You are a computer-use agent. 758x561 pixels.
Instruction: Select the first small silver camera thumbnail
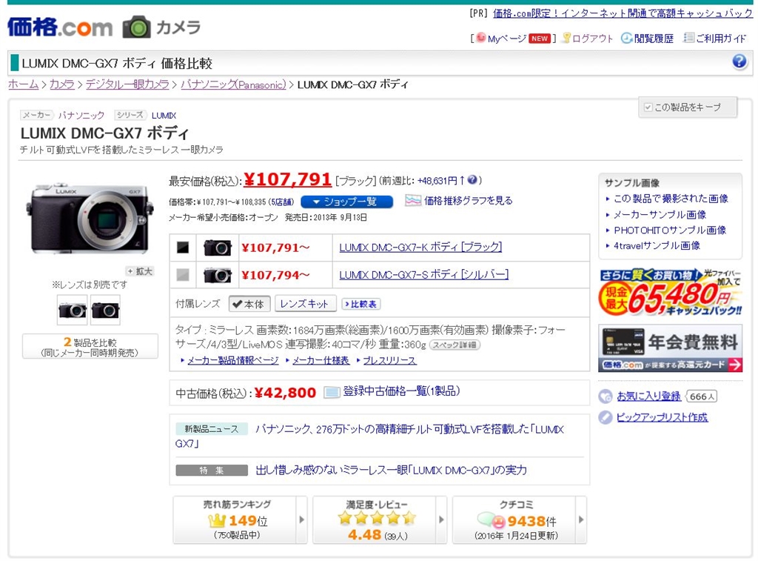click(72, 310)
